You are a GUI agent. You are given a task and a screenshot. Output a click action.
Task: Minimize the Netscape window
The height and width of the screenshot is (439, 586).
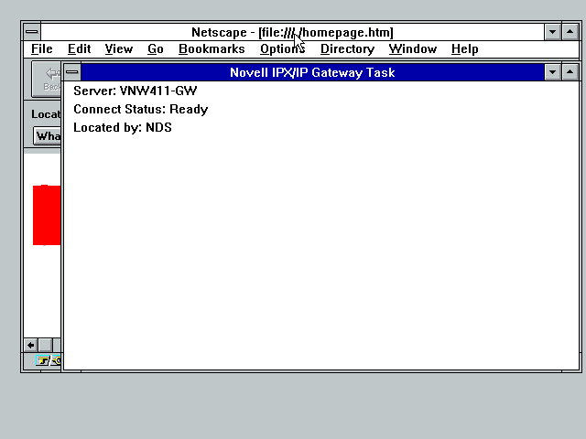(x=552, y=32)
